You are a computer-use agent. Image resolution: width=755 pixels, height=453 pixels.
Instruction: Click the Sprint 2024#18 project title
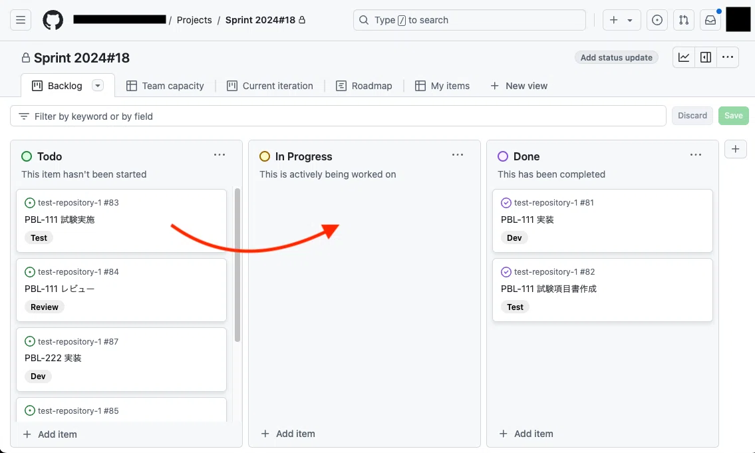coord(82,58)
